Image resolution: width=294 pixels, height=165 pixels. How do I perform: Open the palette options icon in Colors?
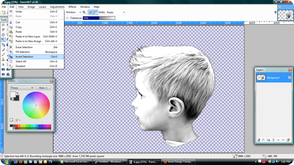coord(17,120)
